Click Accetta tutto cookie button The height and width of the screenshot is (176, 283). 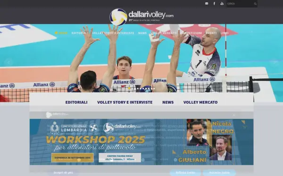coord(219,173)
